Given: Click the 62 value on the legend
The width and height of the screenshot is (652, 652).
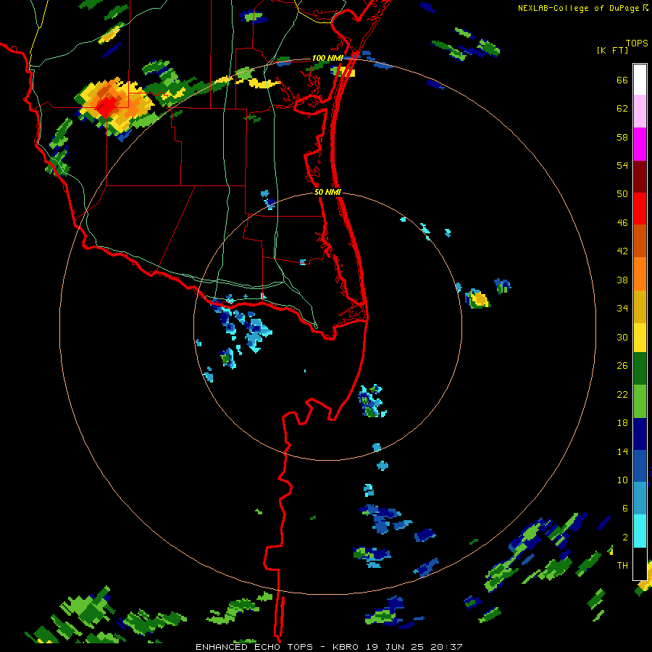Looking at the screenshot, I should pos(622,109).
